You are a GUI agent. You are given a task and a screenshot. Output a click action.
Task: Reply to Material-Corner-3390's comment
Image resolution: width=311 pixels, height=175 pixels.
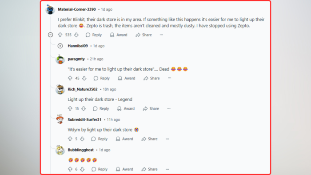[x=94, y=35]
